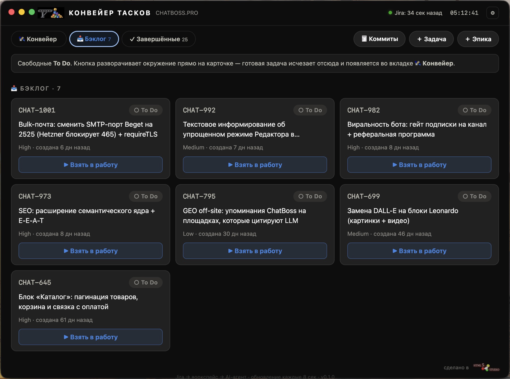Click the To Do badge on CHAT-982
Viewport: 510px width, 379px height.
tap(474, 110)
